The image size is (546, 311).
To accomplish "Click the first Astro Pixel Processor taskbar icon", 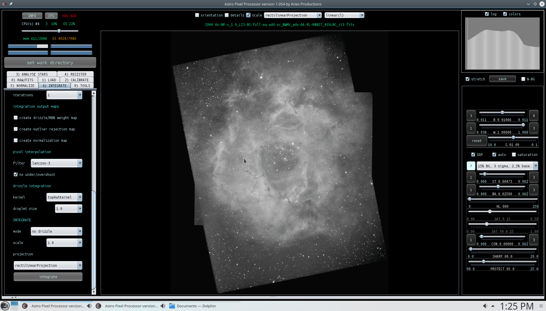I will coord(25,306).
